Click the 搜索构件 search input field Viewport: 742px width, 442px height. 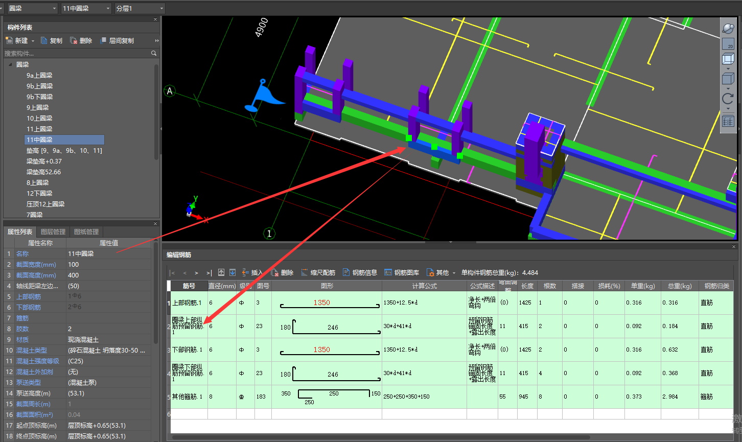pos(77,53)
